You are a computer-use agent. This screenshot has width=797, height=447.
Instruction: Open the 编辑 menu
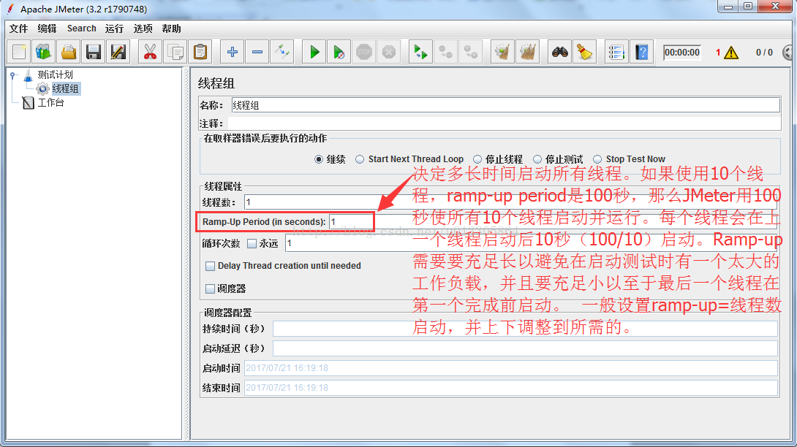pos(48,28)
